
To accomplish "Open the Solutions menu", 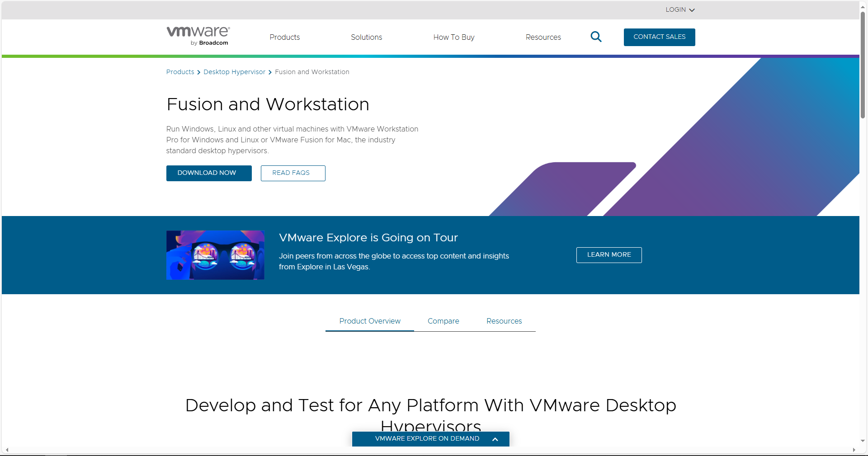I will pyautogui.click(x=367, y=37).
